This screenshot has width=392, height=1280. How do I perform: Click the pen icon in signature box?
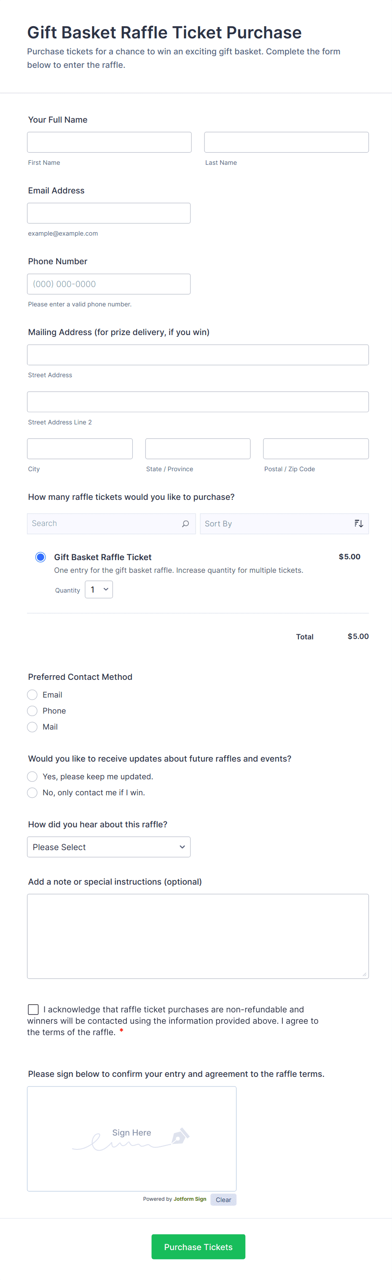tap(180, 1136)
